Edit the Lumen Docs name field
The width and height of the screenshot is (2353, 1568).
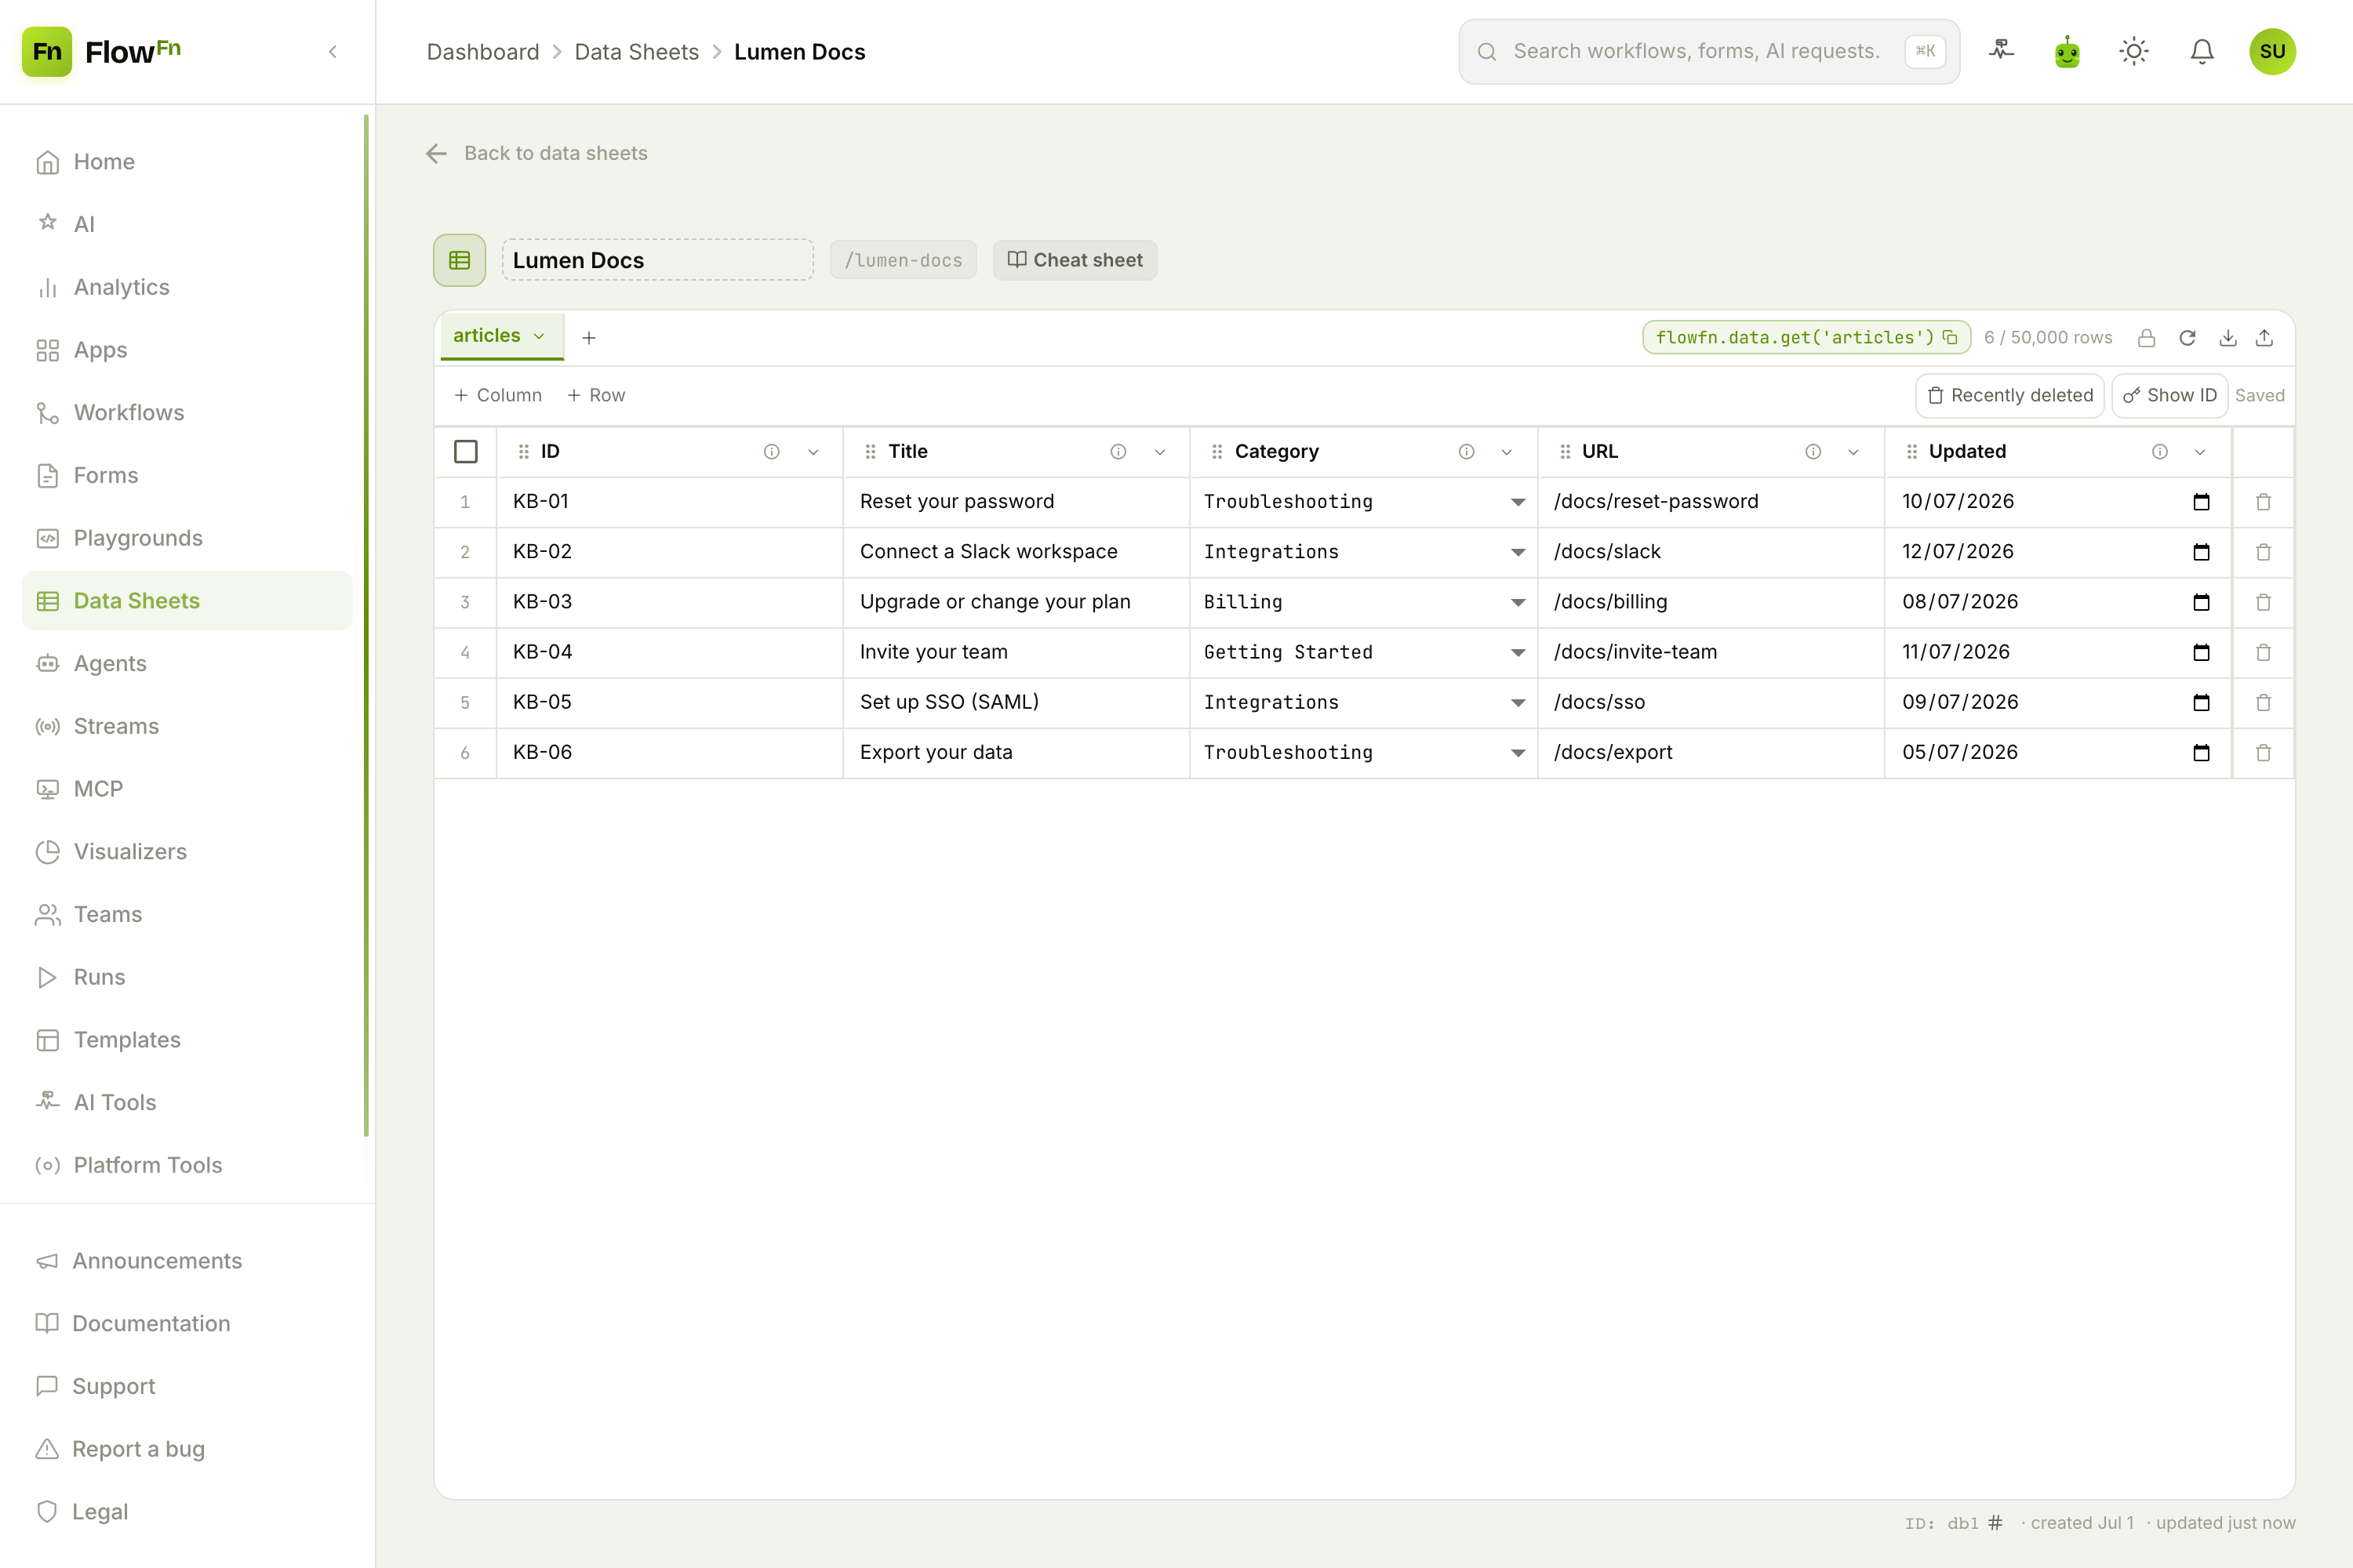click(x=657, y=260)
